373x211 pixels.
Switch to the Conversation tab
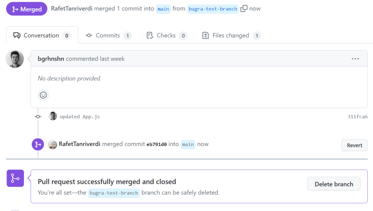tap(42, 35)
